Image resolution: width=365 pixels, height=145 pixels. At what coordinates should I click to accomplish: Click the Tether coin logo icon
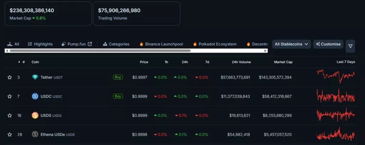tap(35, 77)
